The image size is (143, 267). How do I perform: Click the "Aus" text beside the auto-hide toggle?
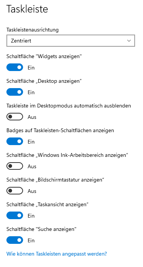pos(32,117)
